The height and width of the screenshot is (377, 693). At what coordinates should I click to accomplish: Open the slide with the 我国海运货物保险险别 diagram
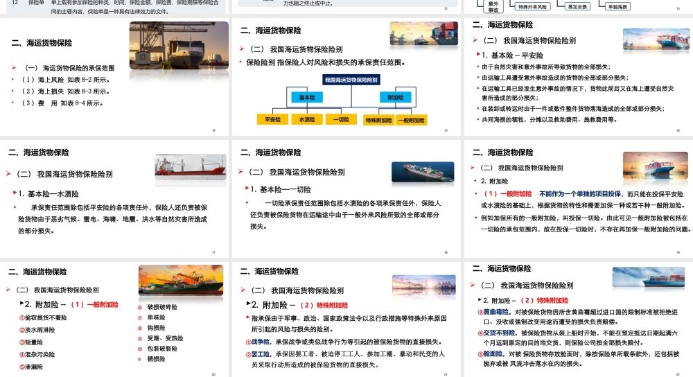point(346,77)
